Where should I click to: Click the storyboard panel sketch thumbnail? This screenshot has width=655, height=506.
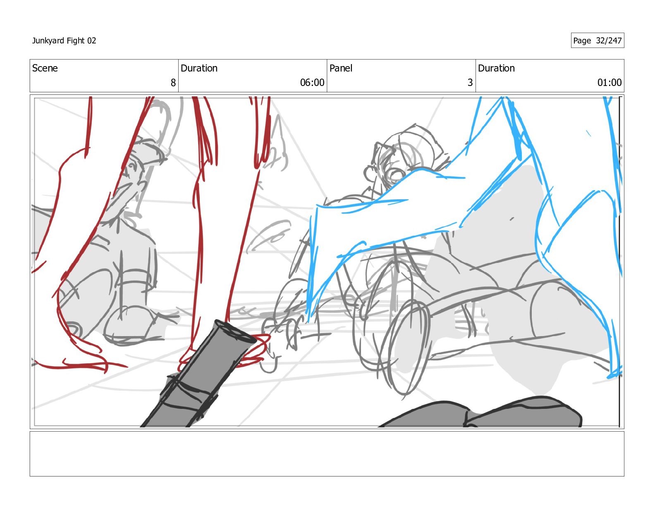pos(327,262)
